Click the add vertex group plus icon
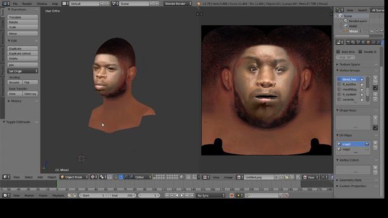The image size is (388, 218). (x=375, y=78)
